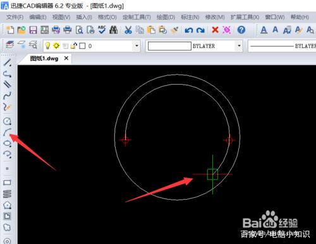
Task: Select the Line draw tool
Action: [x=8, y=63]
